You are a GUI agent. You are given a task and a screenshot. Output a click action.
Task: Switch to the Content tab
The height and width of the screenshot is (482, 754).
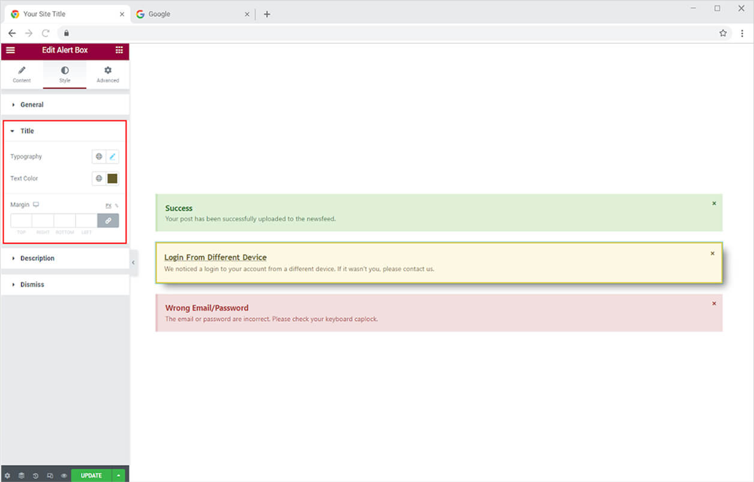point(22,74)
